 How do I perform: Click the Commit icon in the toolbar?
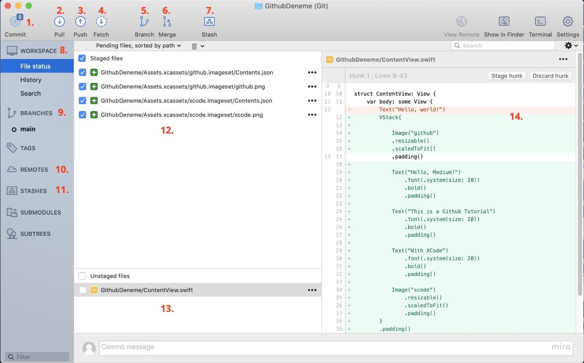pos(15,22)
